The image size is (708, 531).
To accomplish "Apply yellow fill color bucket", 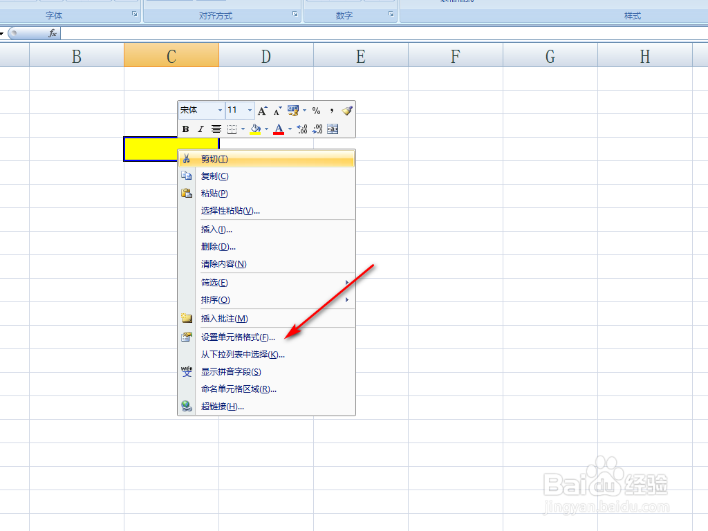I will 255,129.
